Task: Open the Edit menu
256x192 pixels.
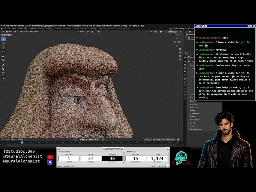Action: point(9,29)
